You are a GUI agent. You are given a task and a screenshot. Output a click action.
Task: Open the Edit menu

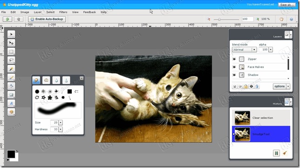pos(13,12)
